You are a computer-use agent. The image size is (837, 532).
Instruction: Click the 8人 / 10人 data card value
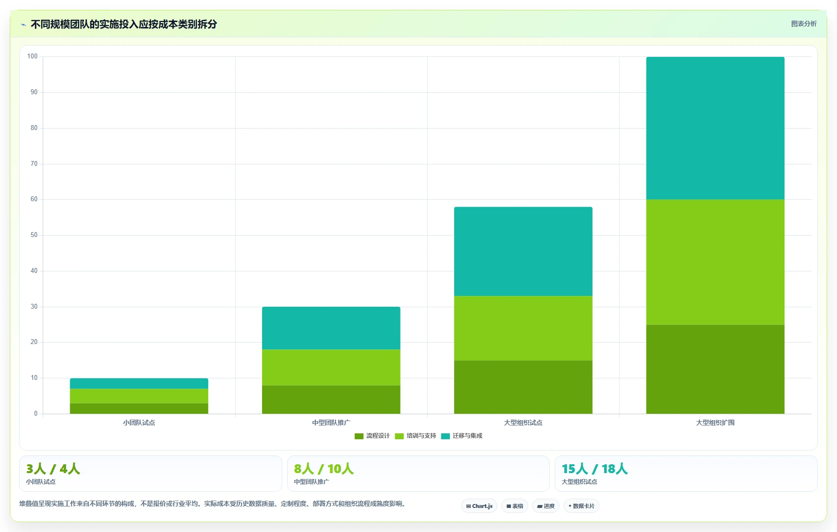pyautogui.click(x=324, y=469)
